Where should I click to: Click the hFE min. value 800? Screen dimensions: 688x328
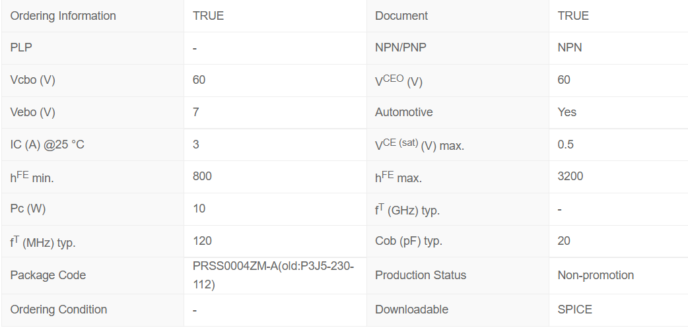202,176
